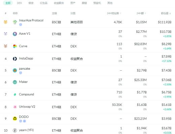Click the DODO yellow logo icon

click(15, 119)
